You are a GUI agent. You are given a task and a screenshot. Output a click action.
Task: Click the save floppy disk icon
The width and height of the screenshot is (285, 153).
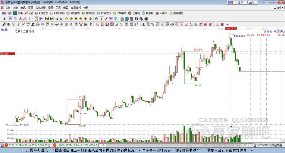pyautogui.click(x=136, y=19)
